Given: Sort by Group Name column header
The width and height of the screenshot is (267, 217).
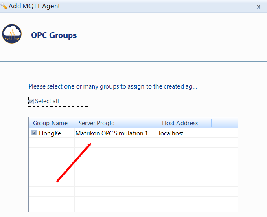Looking at the screenshot, I should tap(52, 123).
